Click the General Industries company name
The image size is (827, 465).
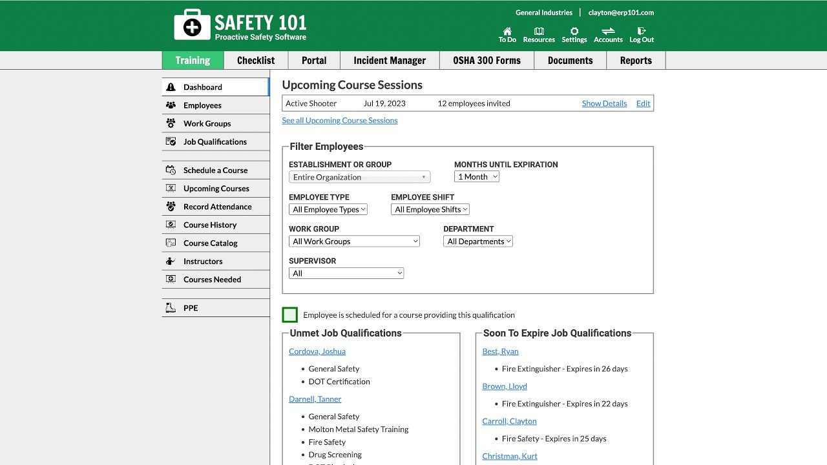coord(544,12)
